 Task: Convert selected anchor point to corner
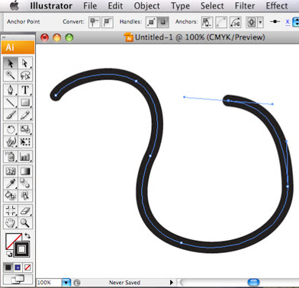coord(95,22)
